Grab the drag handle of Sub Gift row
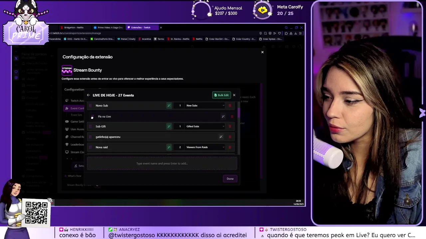 [x=90, y=126]
